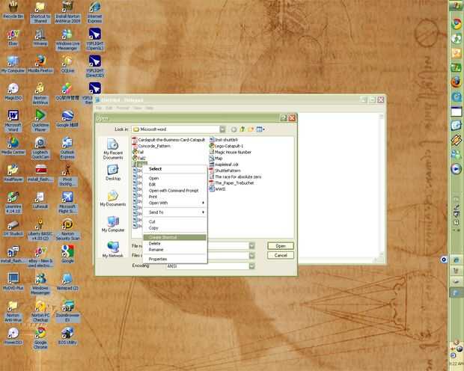Open My Documents in the places bar

pos(113,198)
